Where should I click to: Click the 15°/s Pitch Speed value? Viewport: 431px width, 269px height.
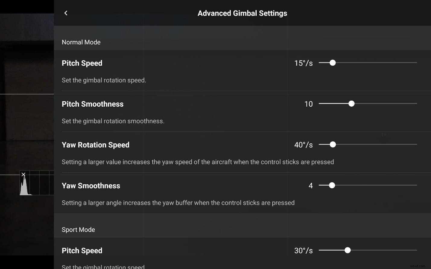click(304, 63)
